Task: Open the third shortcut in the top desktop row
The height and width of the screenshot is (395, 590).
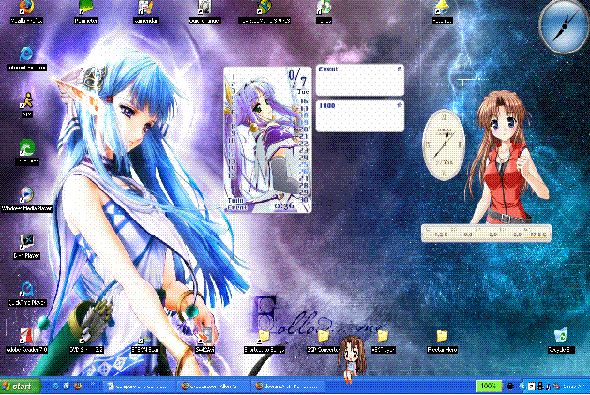Action: (x=145, y=11)
